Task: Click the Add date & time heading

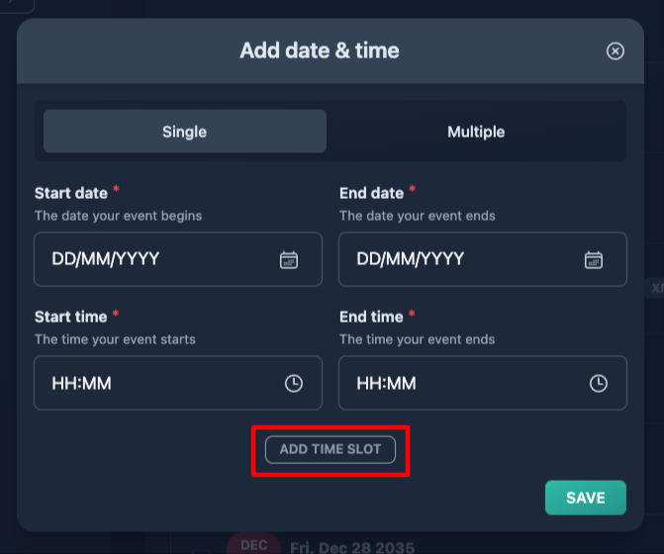Action: pyautogui.click(x=320, y=50)
